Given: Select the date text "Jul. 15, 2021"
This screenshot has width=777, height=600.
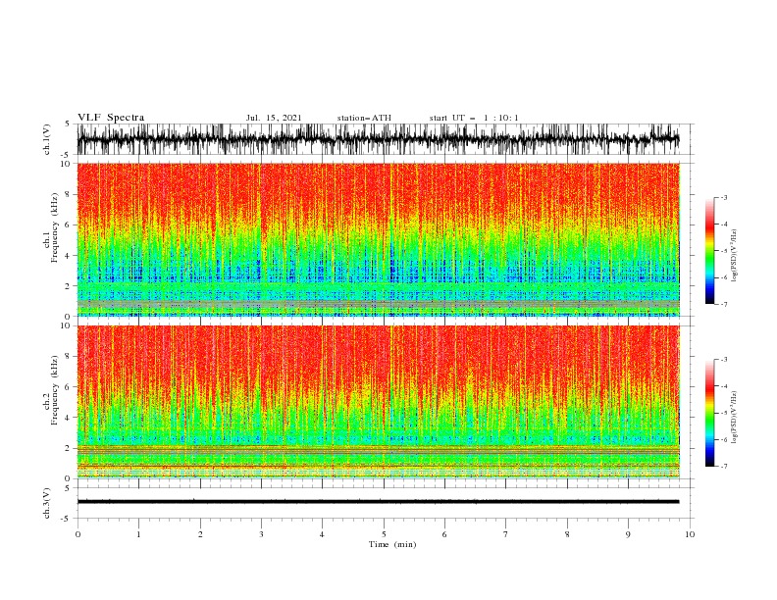Looking at the screenshot, I should (274, 118).
